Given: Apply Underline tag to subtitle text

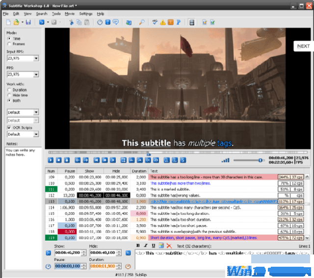Looking at the screenshot, I should (x=154, y=245).
